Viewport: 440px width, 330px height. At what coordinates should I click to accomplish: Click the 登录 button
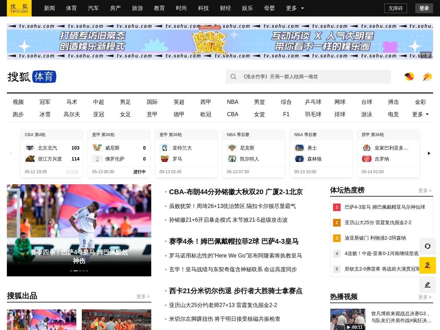424,8
